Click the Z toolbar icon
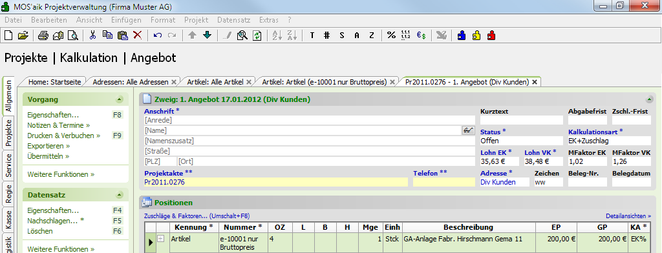Image resolution: width=662 pixels, height=253 pixels. pyautogui.click(x=372, y=35)
